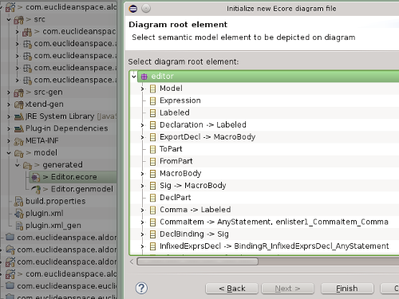Expand the Model tree node
This screenshot has width=399, height=299.
pyautogui.click(x=142, y=89)
